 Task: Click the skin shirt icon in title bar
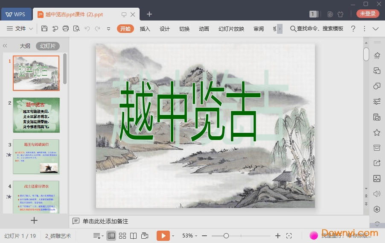[x=340, y=14]
